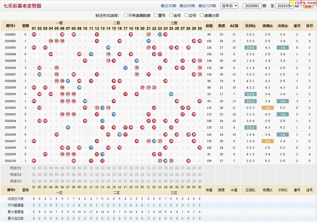This screenshot has width=317, height=222.
Task: Click the 最大遗漏值 statistics row label
Action: point(16,212)
